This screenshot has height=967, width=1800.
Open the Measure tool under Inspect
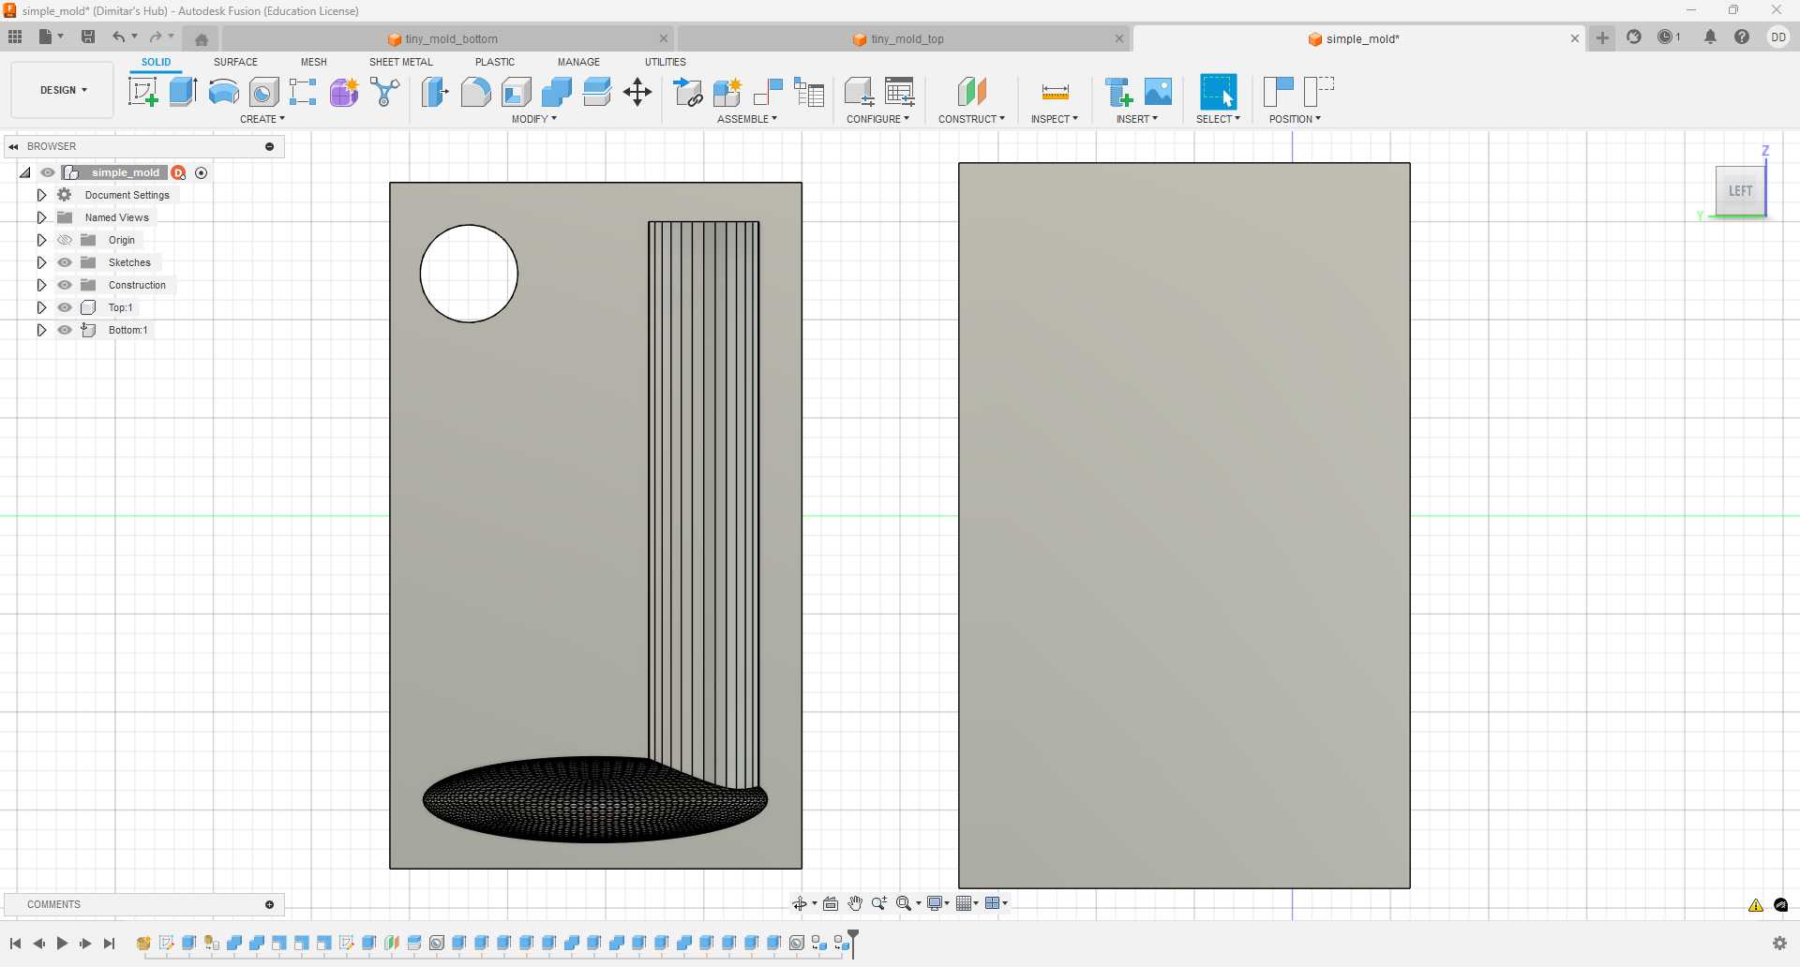coord(1055,91)
